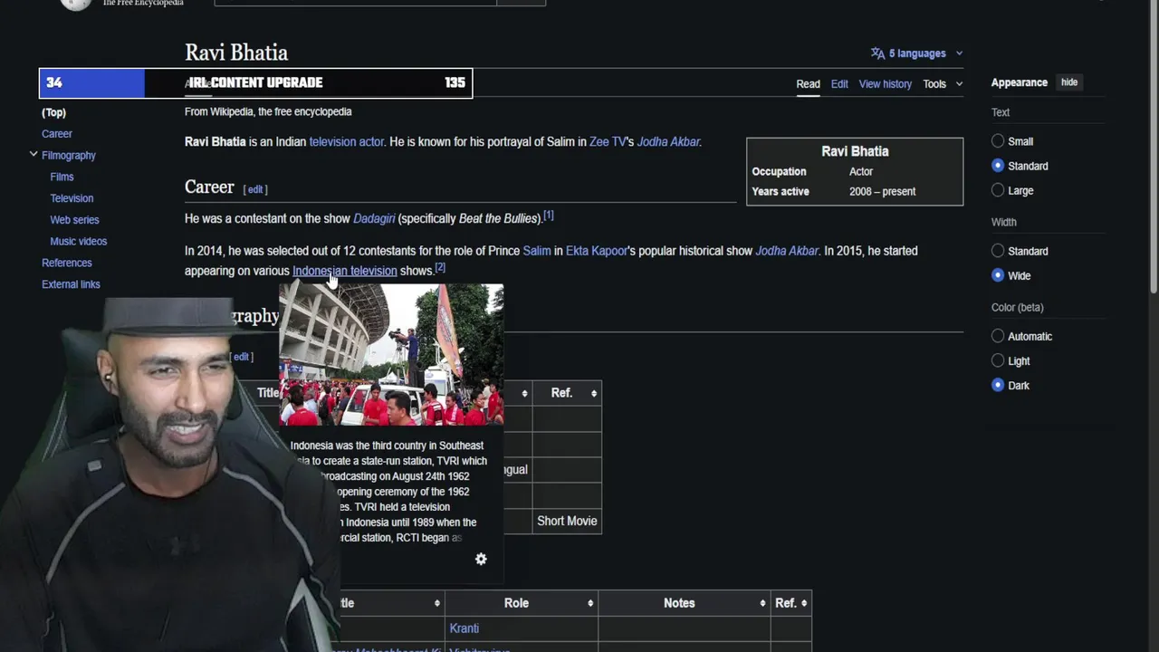Viewport: 1159px width, 652px height.
Task: Set color mode to Automatic
Action: [998, 336]
